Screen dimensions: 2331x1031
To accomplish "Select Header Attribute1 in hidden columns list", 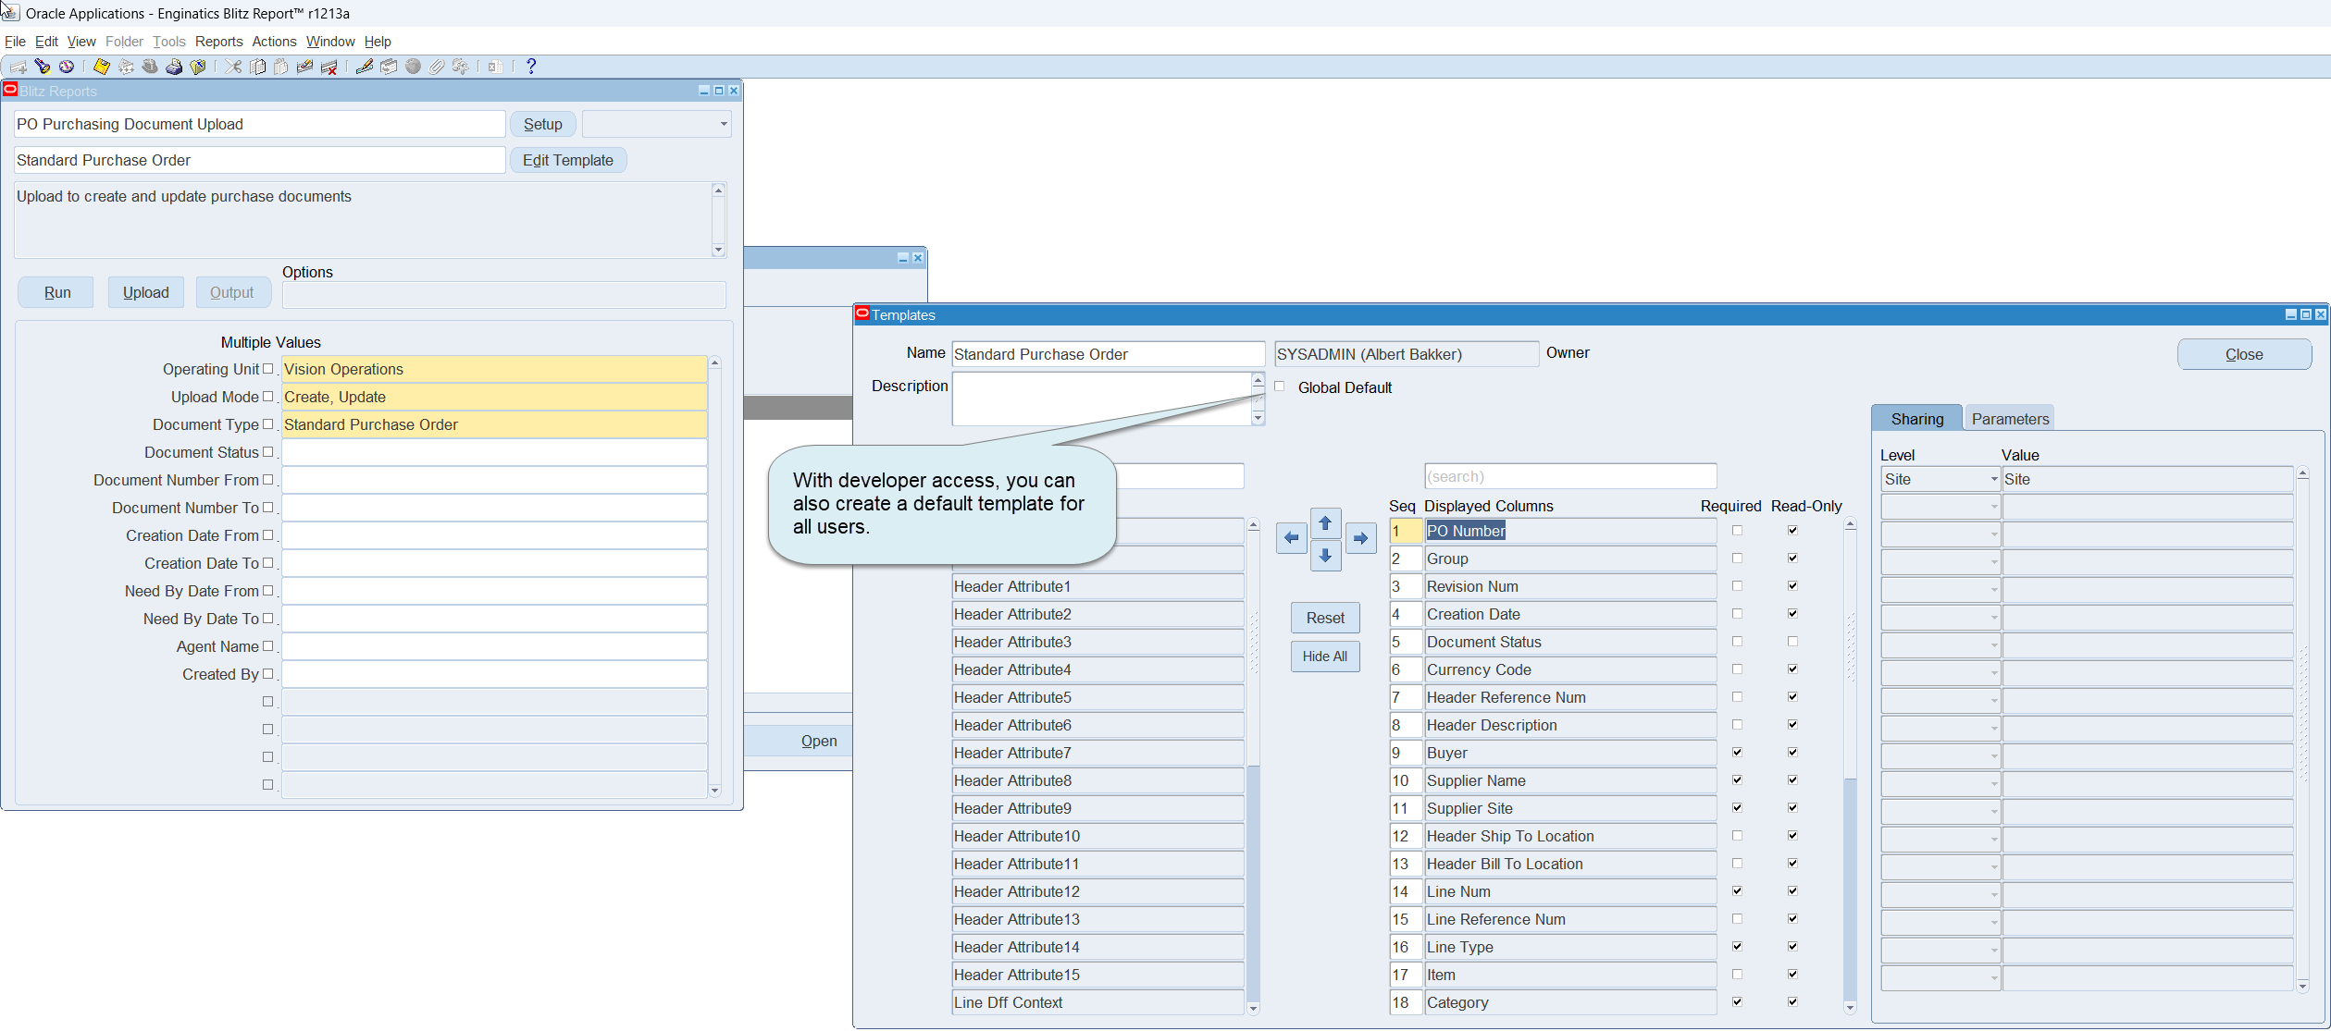I will pyautogui.click(x=1097, y=586).
